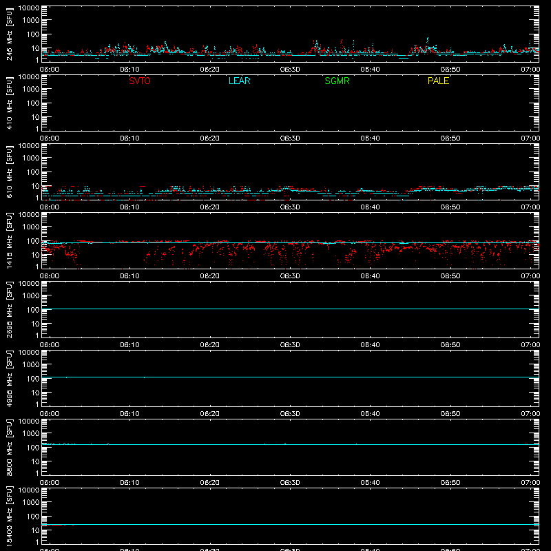Click the 1000 tick label on 15400 MHz panel

point(30,503)
